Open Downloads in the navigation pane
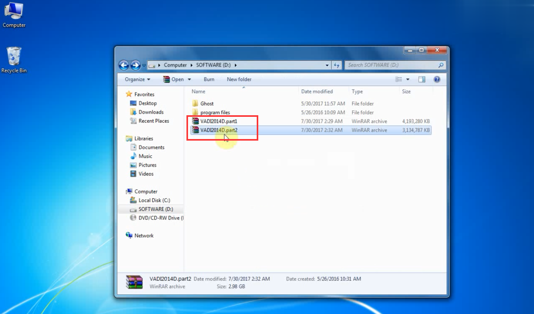The width and height of the screenshot is (534, 314). point(151,112)
